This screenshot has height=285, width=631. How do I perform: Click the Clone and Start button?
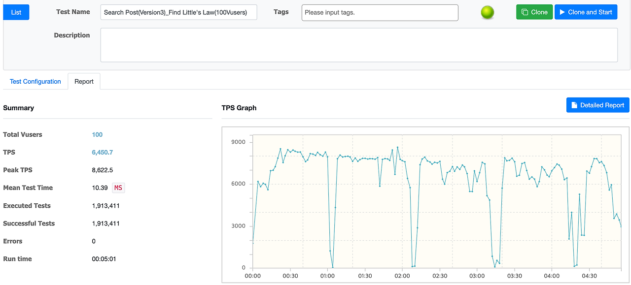(586, 12)
